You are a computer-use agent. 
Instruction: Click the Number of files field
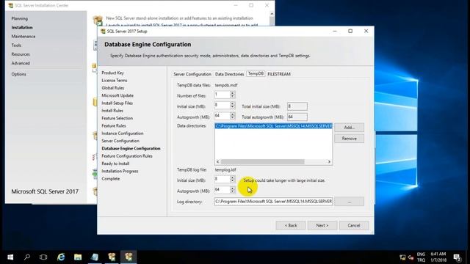tap(222, 95)
